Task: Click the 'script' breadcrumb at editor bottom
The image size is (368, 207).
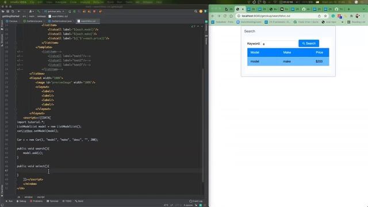Action: 41,197
